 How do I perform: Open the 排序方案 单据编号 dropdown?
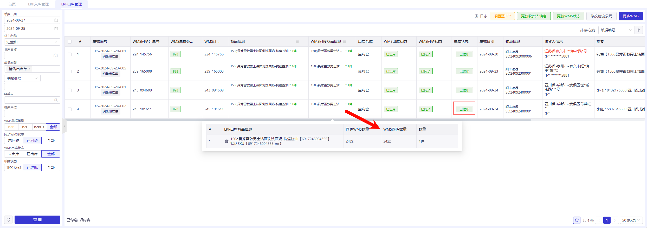point(616,30)
